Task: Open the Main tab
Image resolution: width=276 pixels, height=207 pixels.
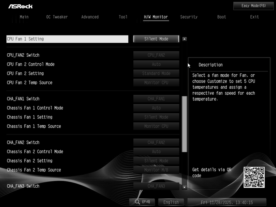Action: pyautogui.click(x=24, y=17)
